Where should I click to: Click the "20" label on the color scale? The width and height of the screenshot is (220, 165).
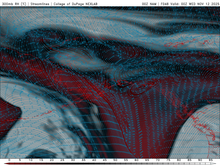click(x=52, y=160)
